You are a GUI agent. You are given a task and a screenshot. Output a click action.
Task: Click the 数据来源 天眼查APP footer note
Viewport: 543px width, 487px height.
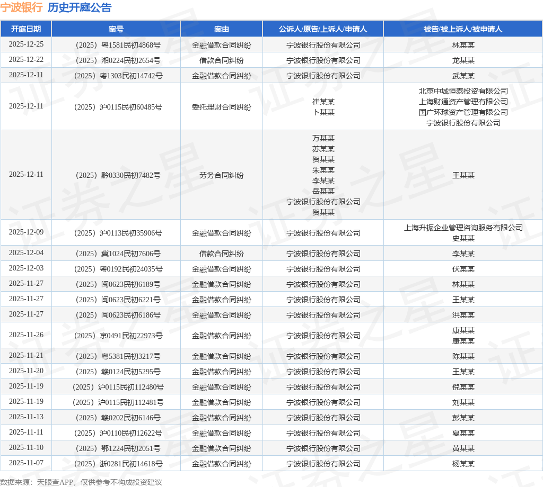[81, 482]
